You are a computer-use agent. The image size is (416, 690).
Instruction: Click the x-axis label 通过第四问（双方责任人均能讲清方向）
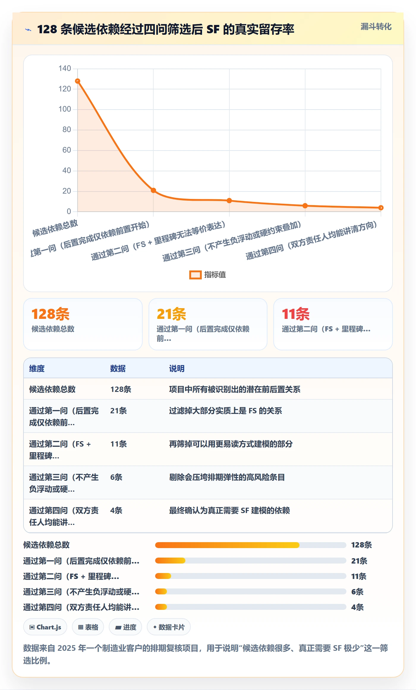311,240
